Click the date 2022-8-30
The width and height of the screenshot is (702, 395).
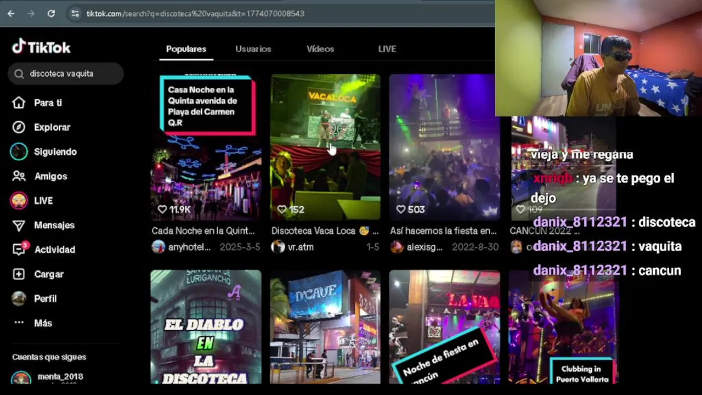pyautogui.click(x=475, y=247)
